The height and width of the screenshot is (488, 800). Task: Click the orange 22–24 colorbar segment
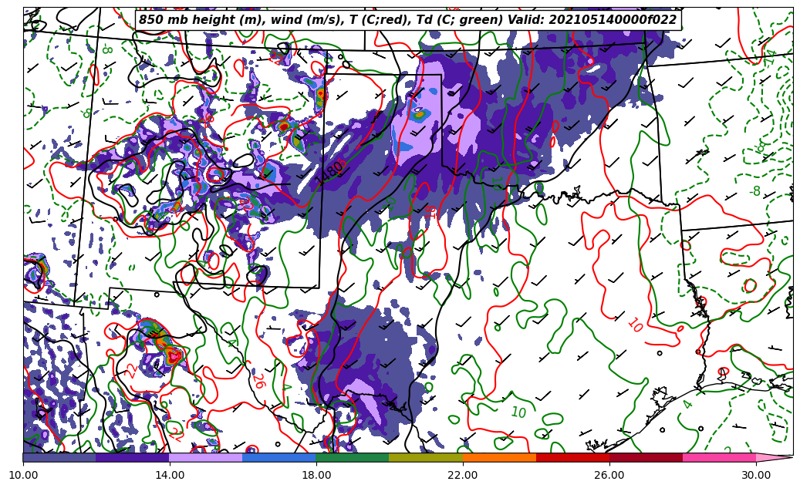[499, 457]
